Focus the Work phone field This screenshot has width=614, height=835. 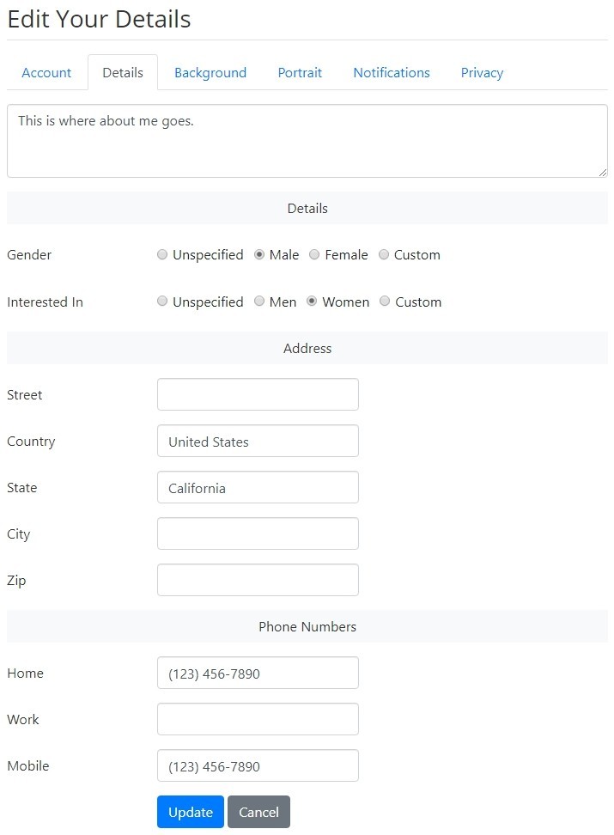pyautogui.click(x=258, y=719)
